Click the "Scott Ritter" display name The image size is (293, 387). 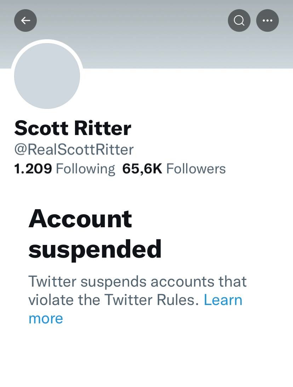coord(73,128)
